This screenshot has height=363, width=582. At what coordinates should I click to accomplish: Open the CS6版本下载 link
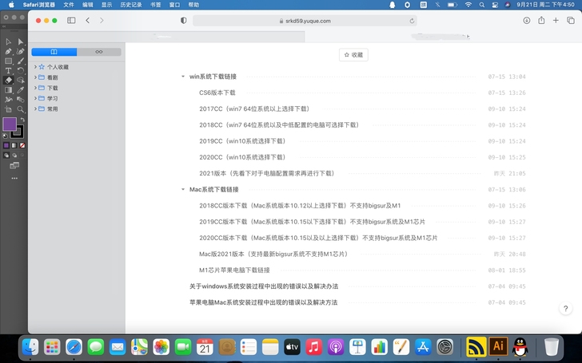click(x=217, y=93)
